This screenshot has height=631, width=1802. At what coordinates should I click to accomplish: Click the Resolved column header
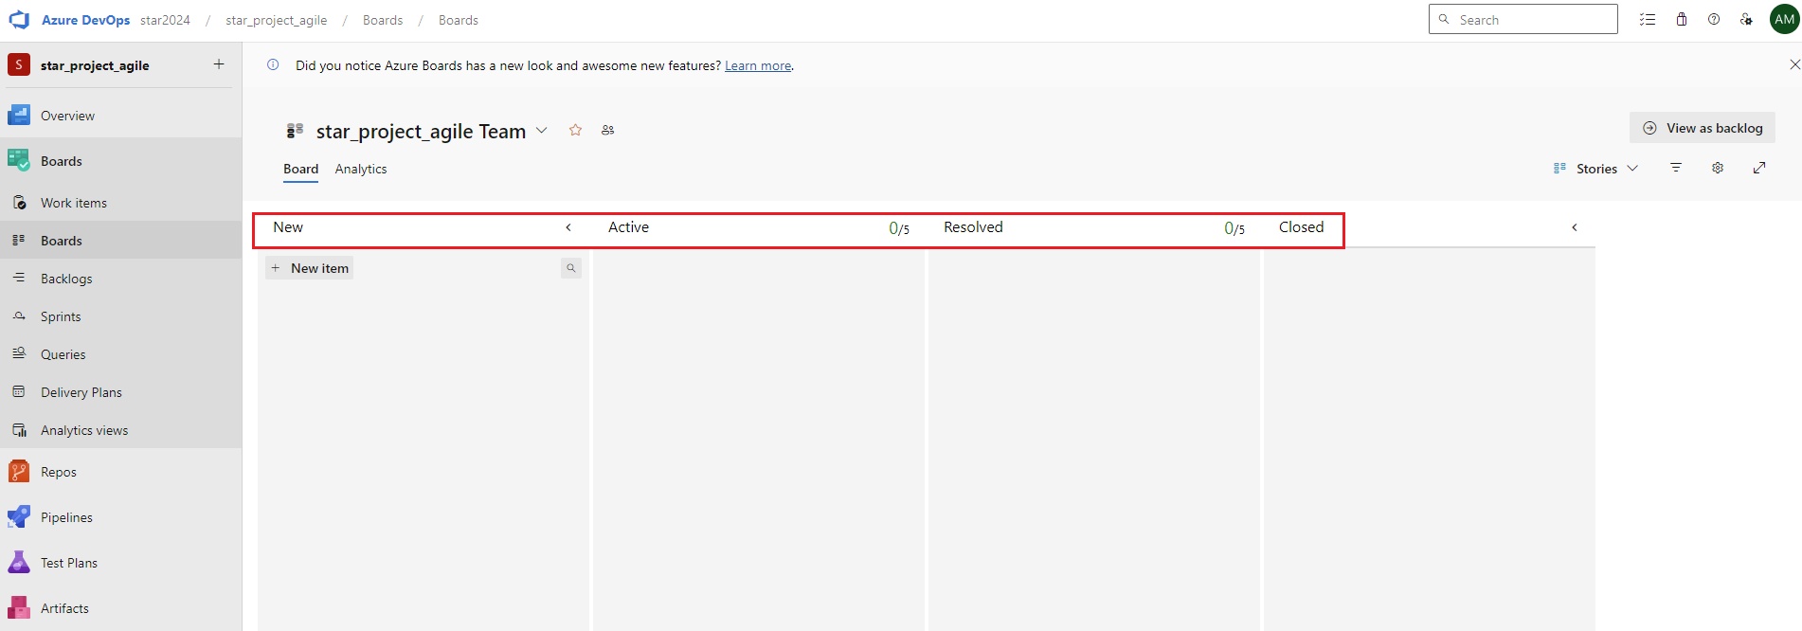click(x=973, y=227)
